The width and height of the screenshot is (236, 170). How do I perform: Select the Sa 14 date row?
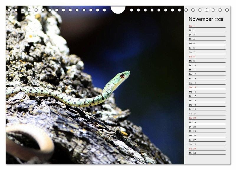pyautogui.click(x=207, y=83)
